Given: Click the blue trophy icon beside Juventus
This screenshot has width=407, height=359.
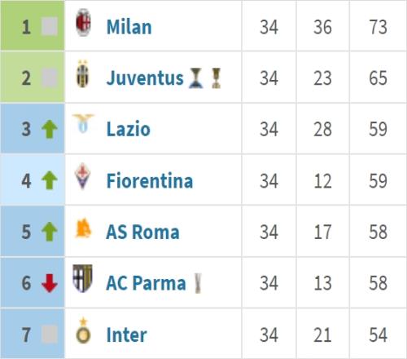Looking at the screenshot, I should click(x=196, y=78).
